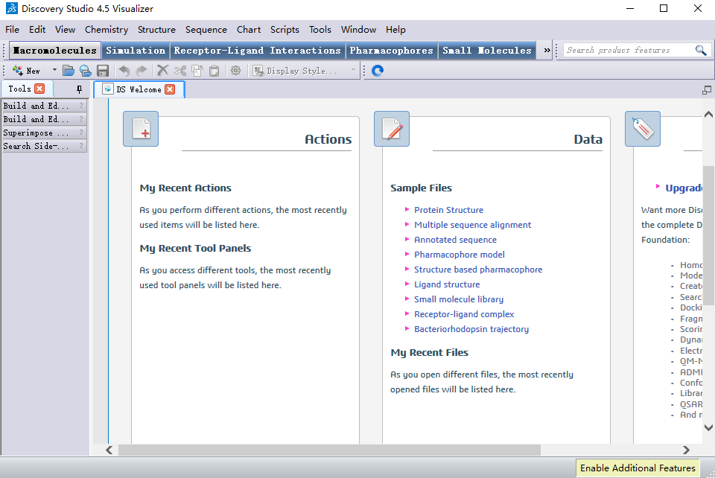Click help mark beside second Build and Ed...
The image size is (715, 478).
[x=81, y=119]
